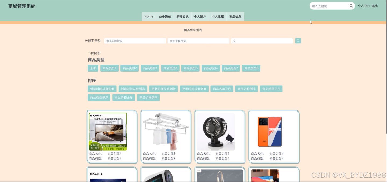Viewport: 387px width, 182px height.
Task: Click the 商品信息列表 heading text
Action: [x=193, y=30]
